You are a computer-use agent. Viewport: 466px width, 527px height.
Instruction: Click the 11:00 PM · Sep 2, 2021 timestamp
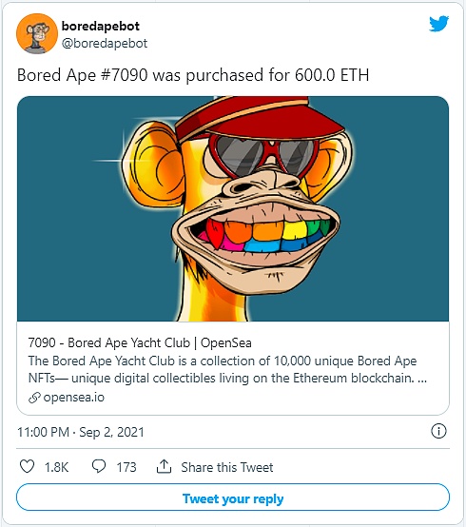pos(81,432)
